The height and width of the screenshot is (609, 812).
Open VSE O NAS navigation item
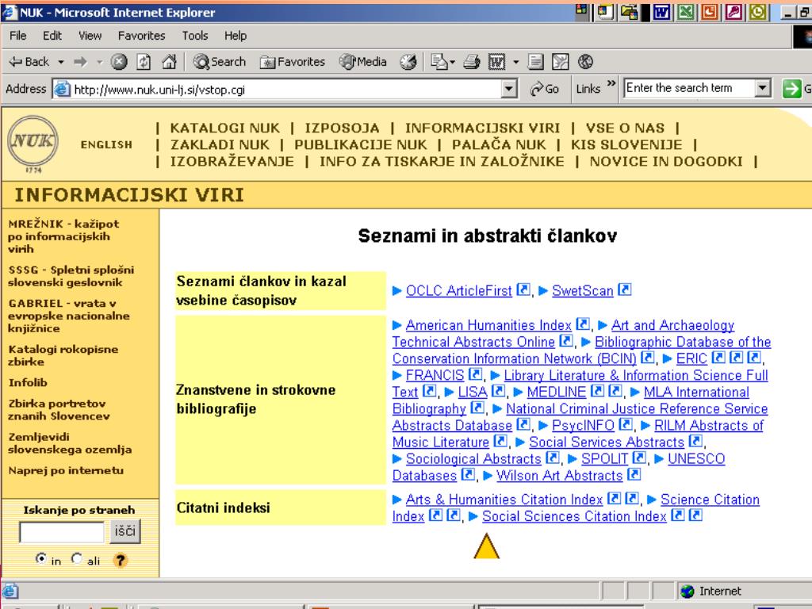(x=625, y=128)
